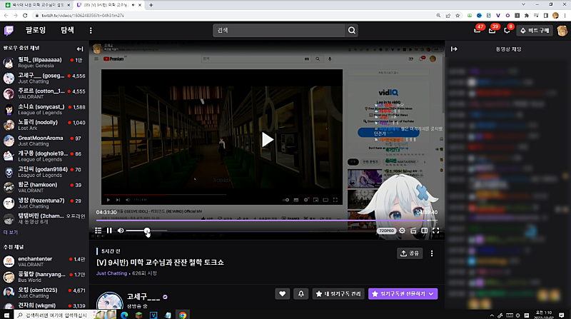
Task: Open the user profile avatar menu
Action: point(562,31)
